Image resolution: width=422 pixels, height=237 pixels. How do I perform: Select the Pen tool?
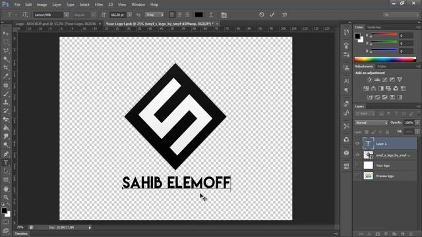[x=6, y=154]
